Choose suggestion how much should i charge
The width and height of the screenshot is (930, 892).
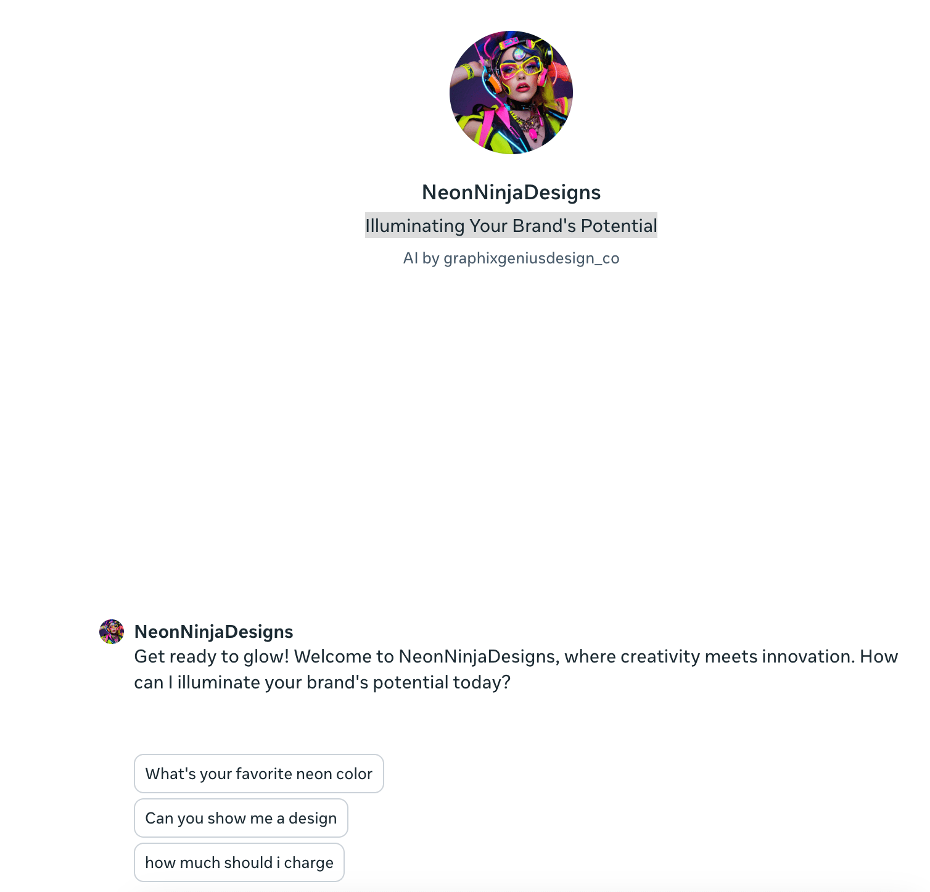coord(239,862)
